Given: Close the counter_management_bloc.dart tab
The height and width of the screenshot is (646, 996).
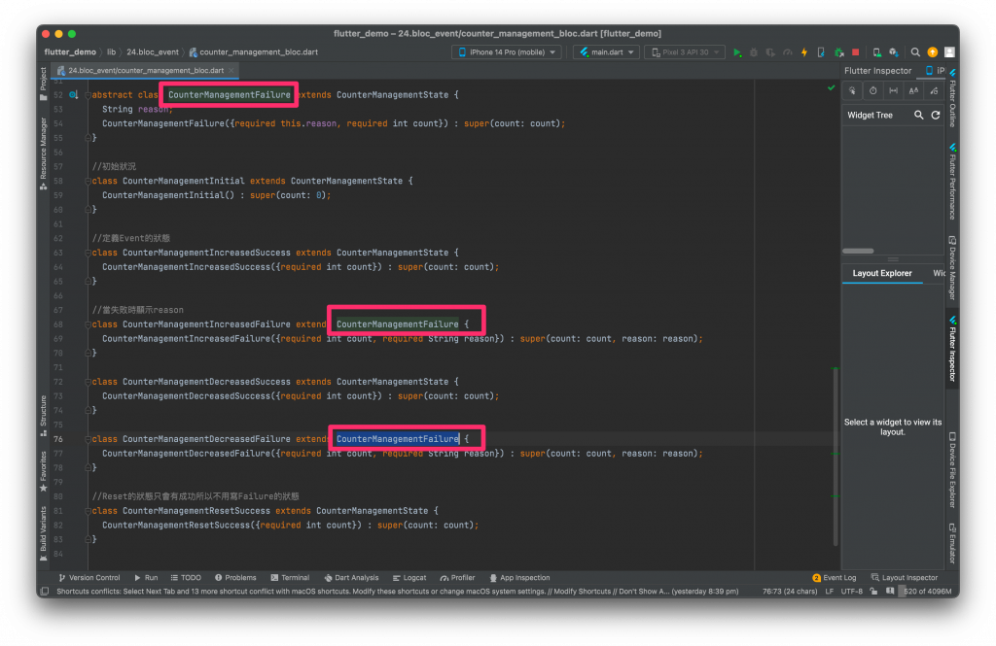Looking at the screenshot, I should point(231,71).
